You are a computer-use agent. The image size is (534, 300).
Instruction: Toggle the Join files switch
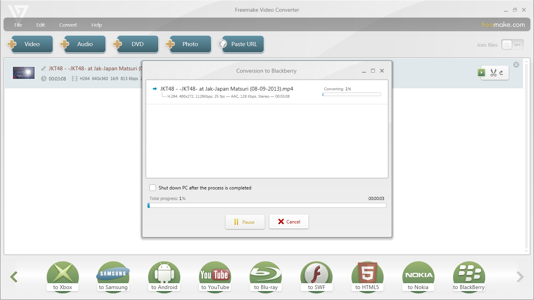click(x=512, y=45)
